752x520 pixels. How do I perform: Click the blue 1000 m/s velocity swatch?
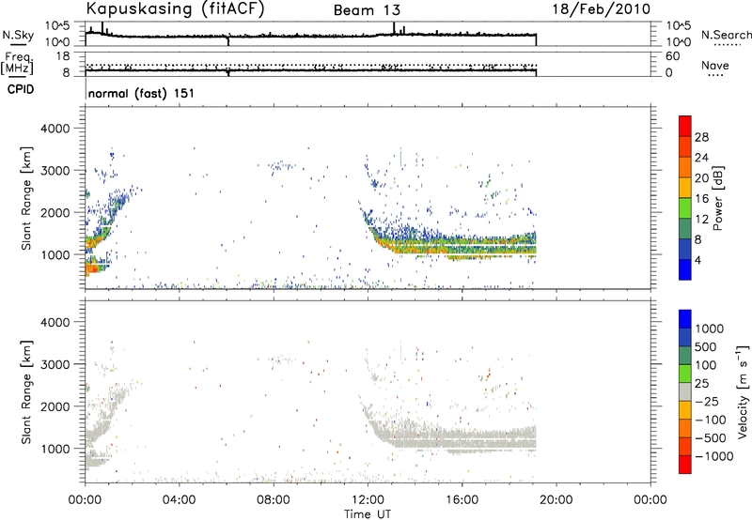pos(685,319)
